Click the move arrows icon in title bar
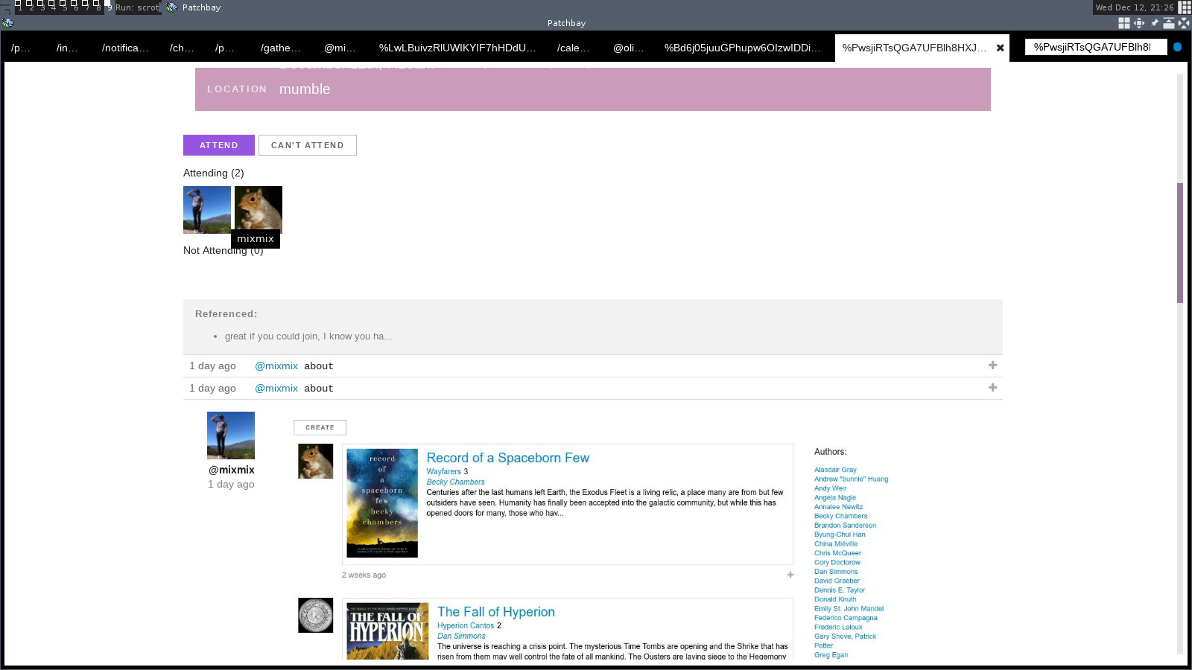This screenshot has width=1192, height=670. 1139,23
